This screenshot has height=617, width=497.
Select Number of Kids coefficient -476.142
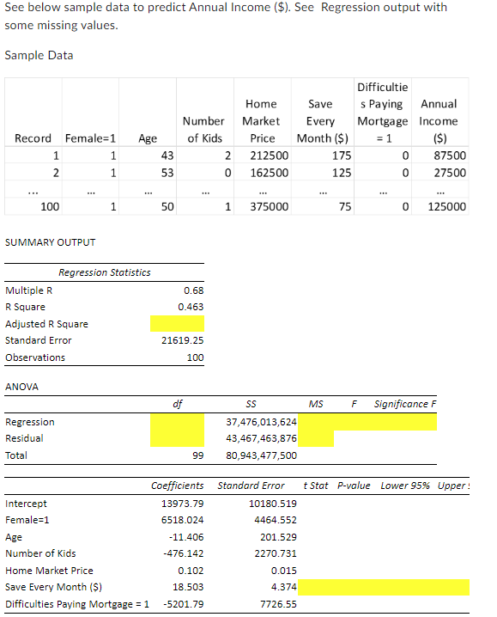click(184, 553)
